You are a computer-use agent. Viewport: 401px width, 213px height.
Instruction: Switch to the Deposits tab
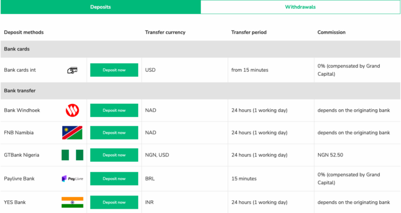click(101, 7)
